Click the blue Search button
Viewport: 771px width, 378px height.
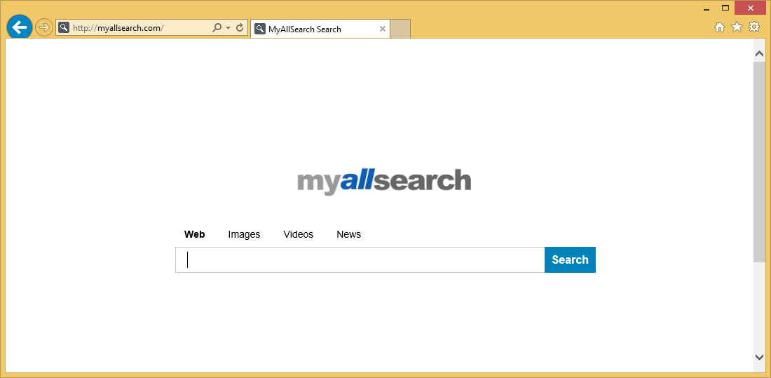[x=571, y=260]
